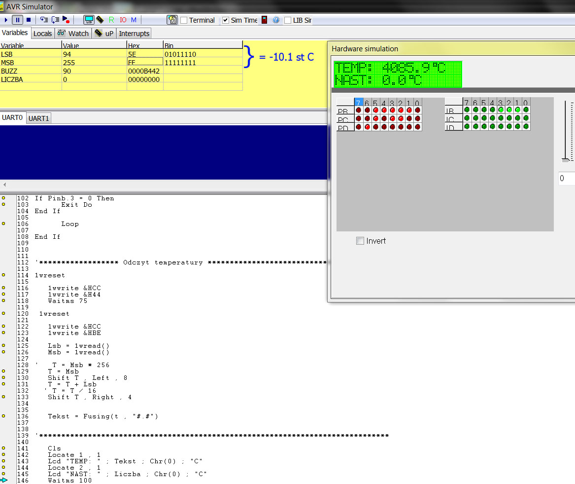Click the BUZZ hex value 0000B442
The image size is (575, 484).
144,71
